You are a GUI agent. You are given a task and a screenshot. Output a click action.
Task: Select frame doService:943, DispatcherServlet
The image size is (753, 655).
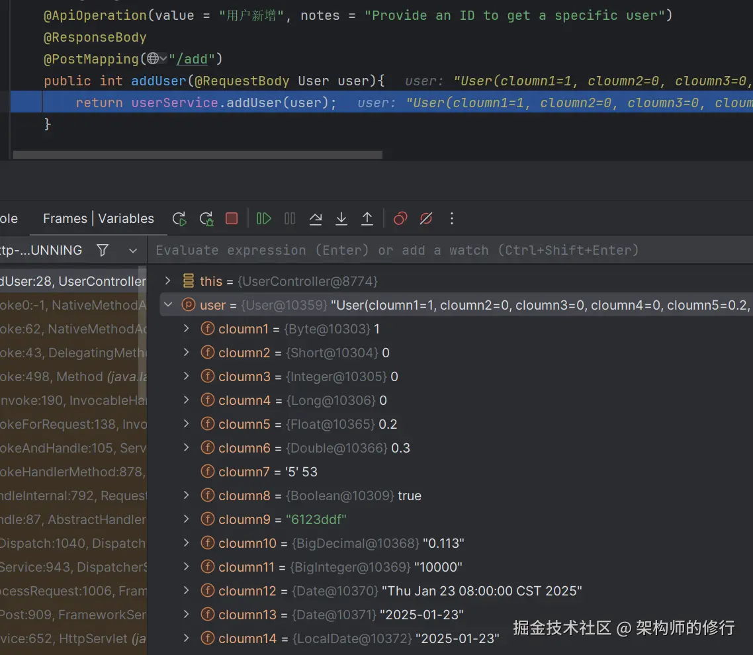pyautogui.click(x=73, y=566)
